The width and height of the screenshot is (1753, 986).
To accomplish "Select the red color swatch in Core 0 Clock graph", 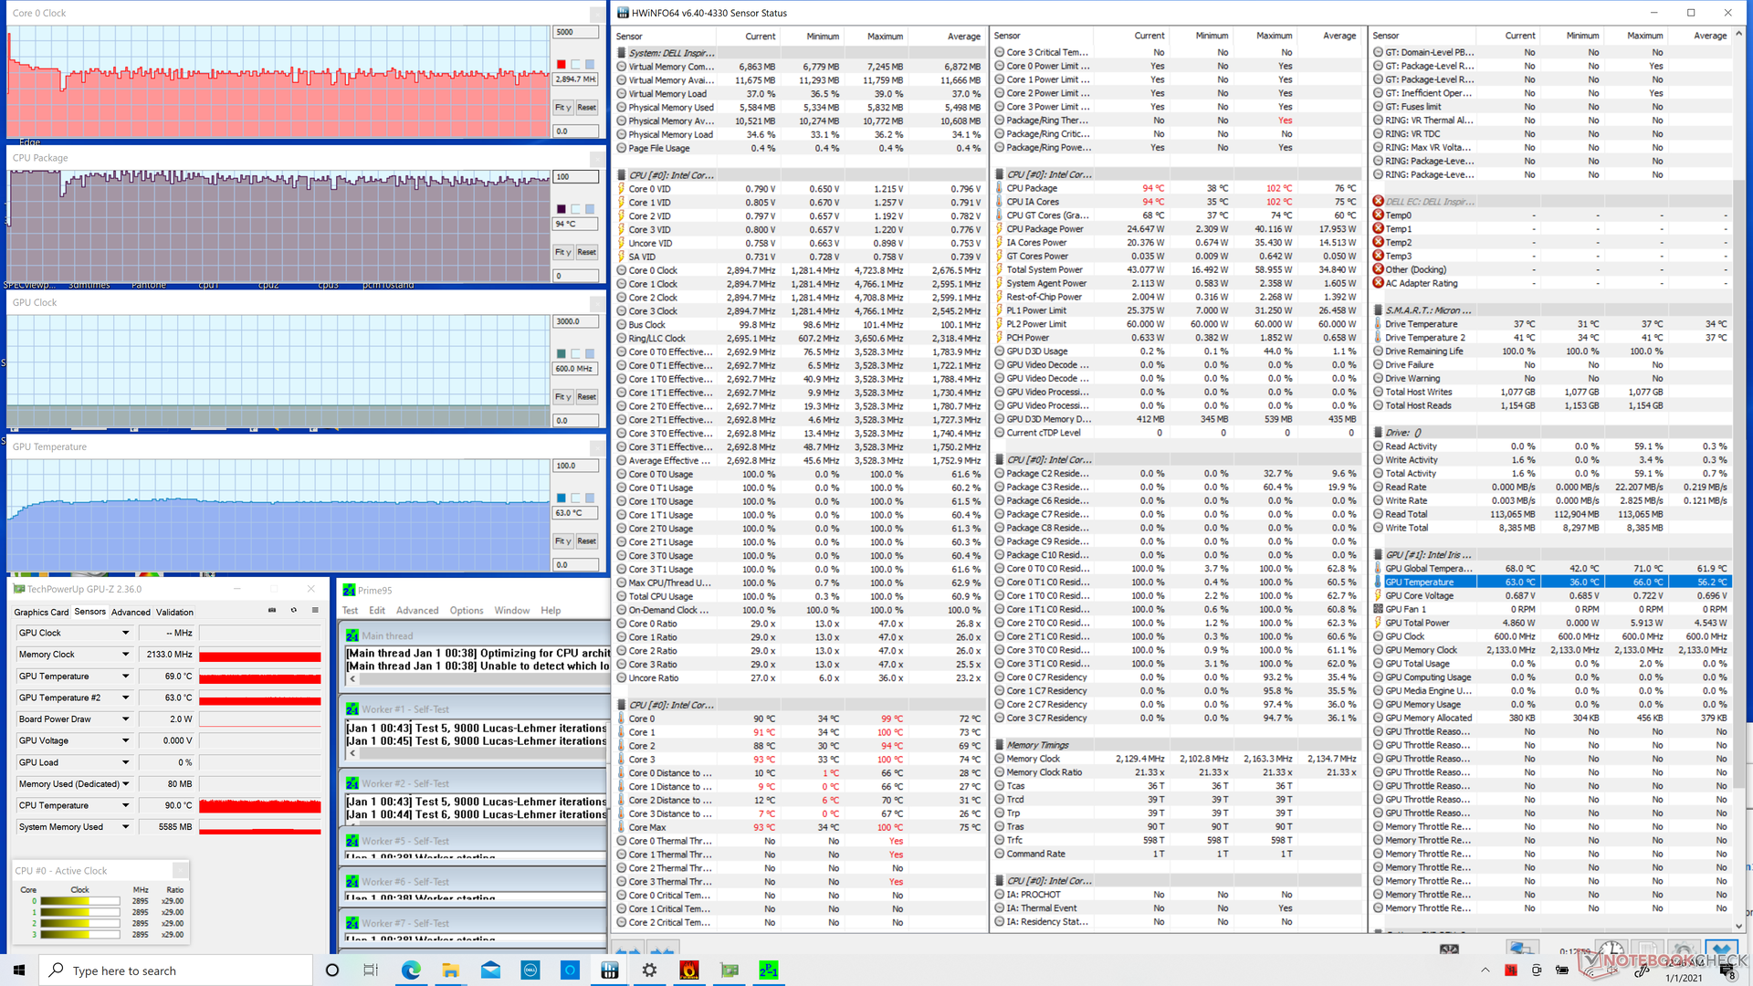I will [561, 64].
